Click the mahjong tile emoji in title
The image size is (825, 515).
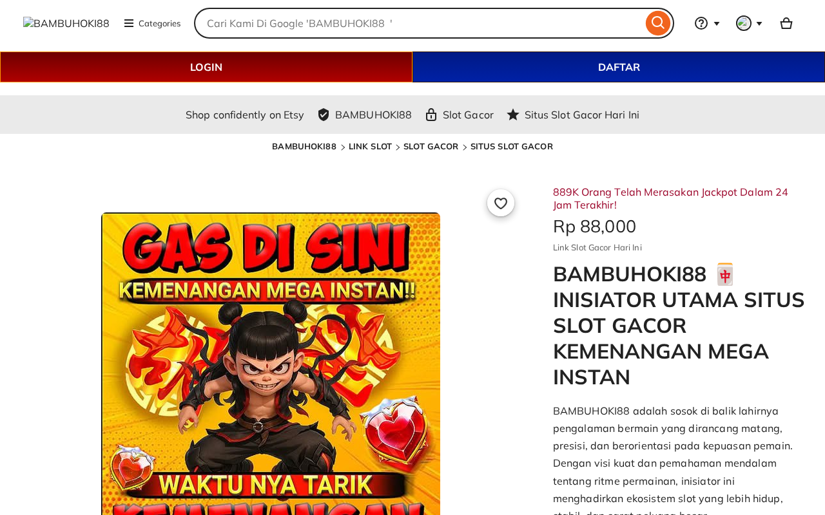point(725,274)
